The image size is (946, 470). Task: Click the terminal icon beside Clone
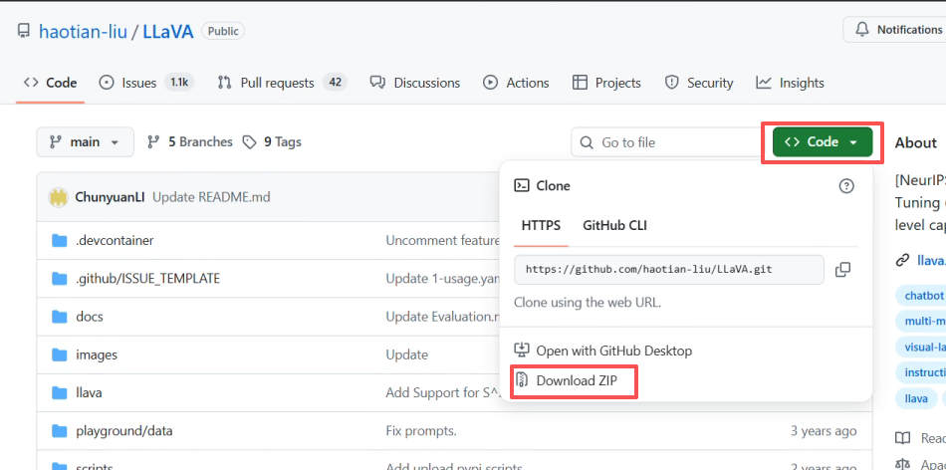point(521,186)
